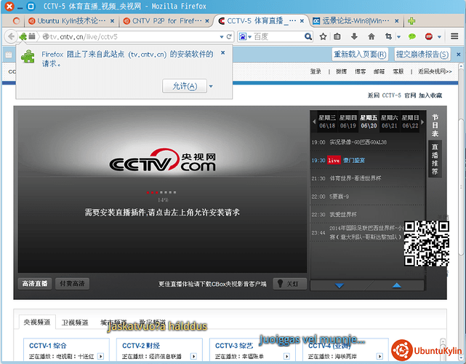Viewport: 466px width, 364px height.
Task: Select 星期四 06\19 schedule date
Action: tap(348, 122)
